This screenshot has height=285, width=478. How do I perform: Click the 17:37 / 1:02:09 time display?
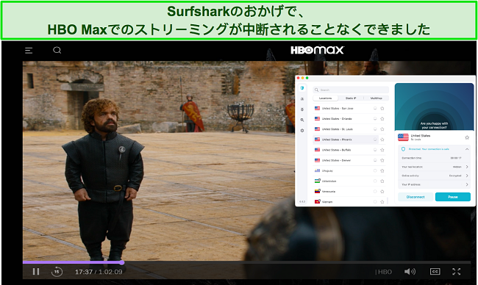pyautogui.click(x=99, y=272)
